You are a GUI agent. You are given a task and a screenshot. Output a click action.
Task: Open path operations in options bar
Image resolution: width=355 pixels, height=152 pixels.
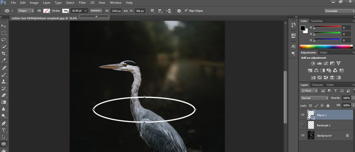153,11
